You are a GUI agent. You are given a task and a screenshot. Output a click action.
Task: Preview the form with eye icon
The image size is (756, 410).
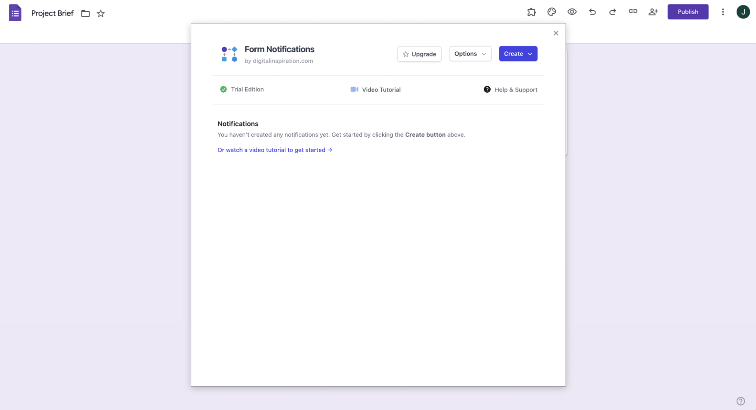[572, 12]
